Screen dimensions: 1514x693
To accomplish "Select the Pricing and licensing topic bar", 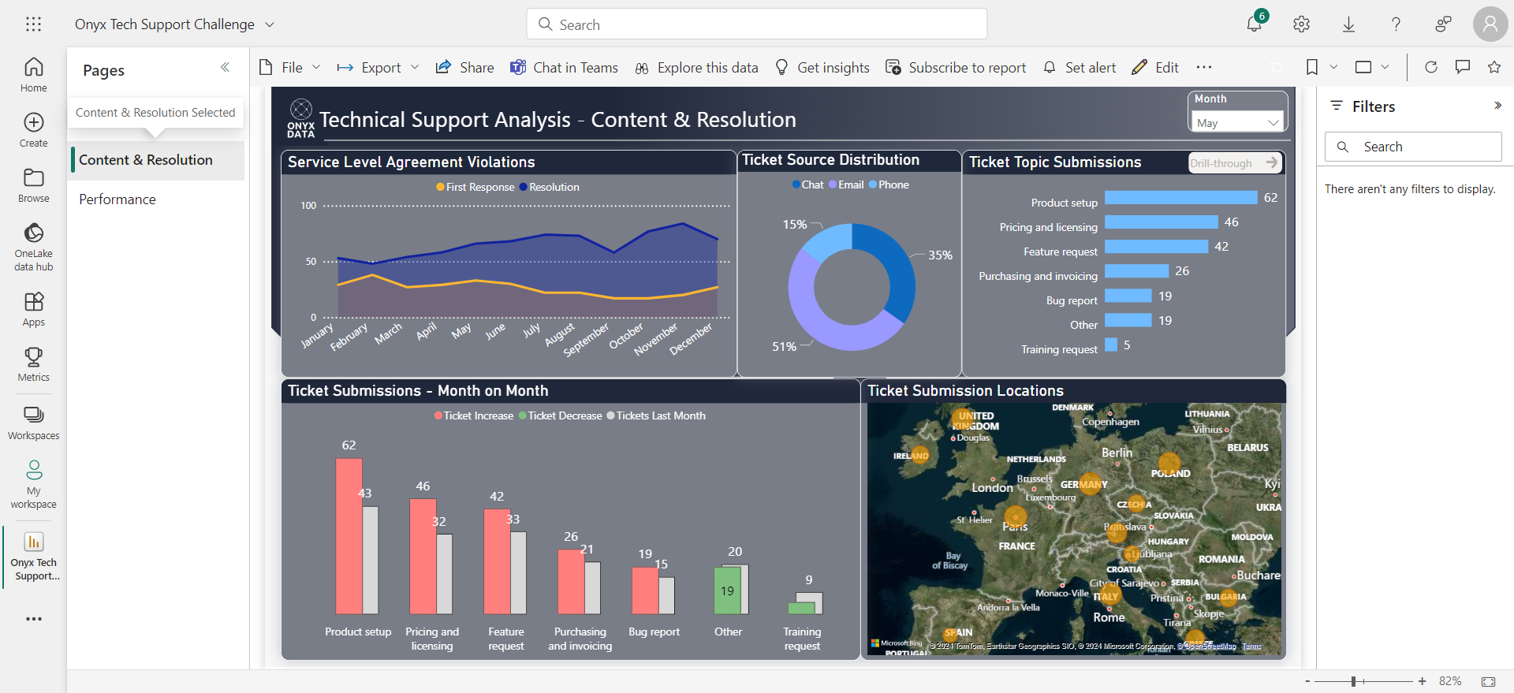I will click(1161, 222).
